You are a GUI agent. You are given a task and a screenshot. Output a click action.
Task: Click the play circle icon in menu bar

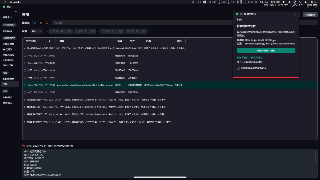click(194, 2)
